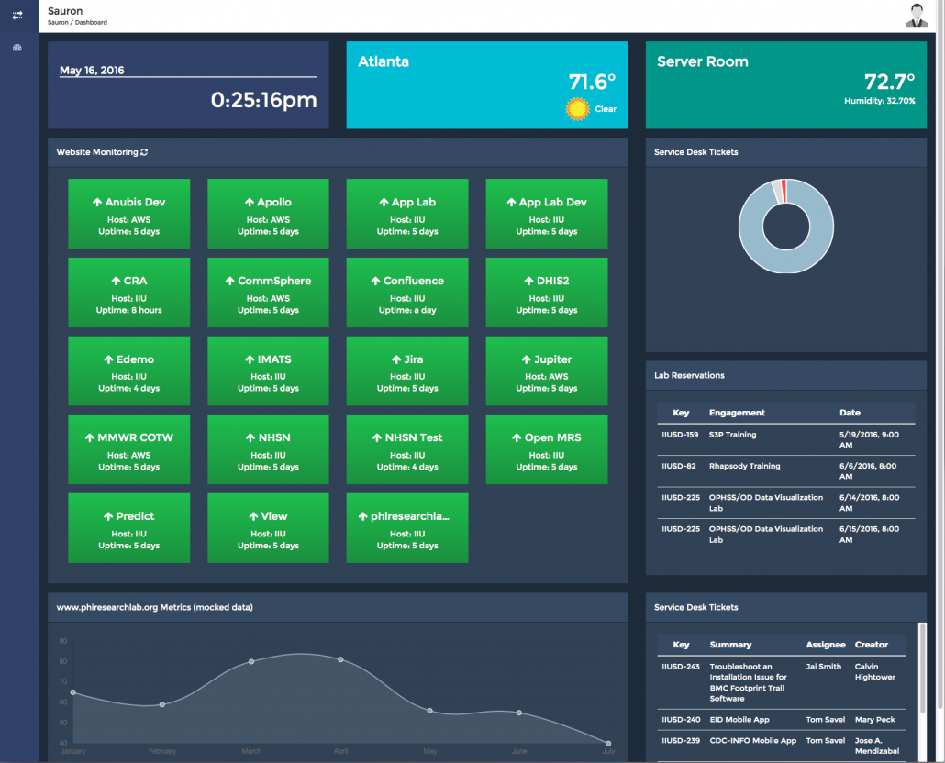
Task: Select ticket key IIUSD-243
Action: 681,667
